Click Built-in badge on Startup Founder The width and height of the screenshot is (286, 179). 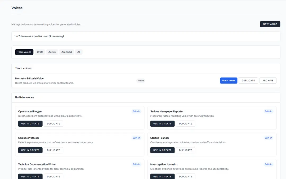tap(268, 138)
